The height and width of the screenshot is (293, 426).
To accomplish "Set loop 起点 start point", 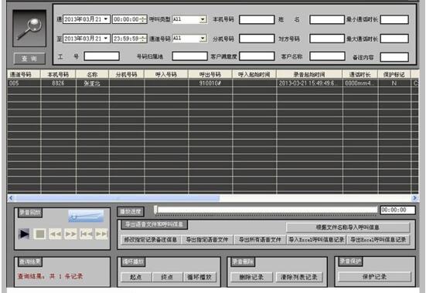I will pyautogui.click(x=136, y=277).
